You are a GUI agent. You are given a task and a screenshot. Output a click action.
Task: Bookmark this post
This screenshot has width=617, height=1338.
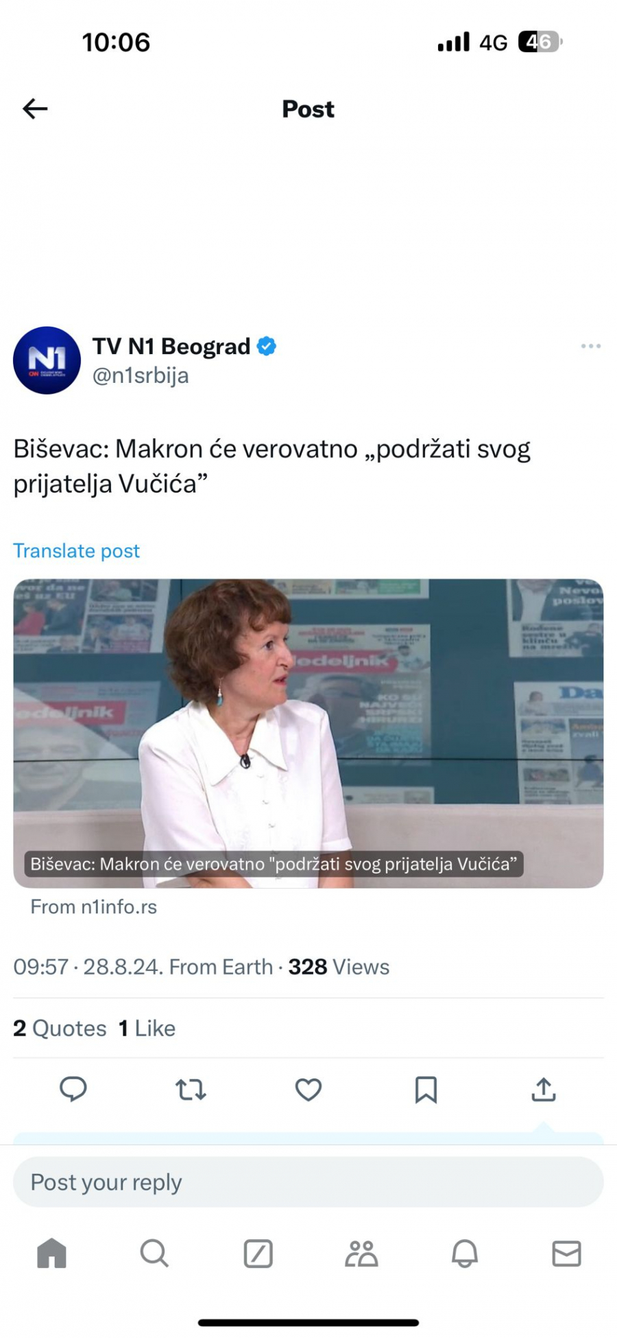(x=426, y=1090)
